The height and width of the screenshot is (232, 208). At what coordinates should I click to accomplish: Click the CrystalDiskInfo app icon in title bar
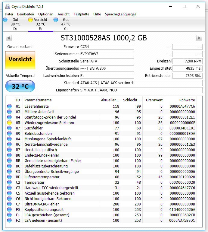(8, 7)
